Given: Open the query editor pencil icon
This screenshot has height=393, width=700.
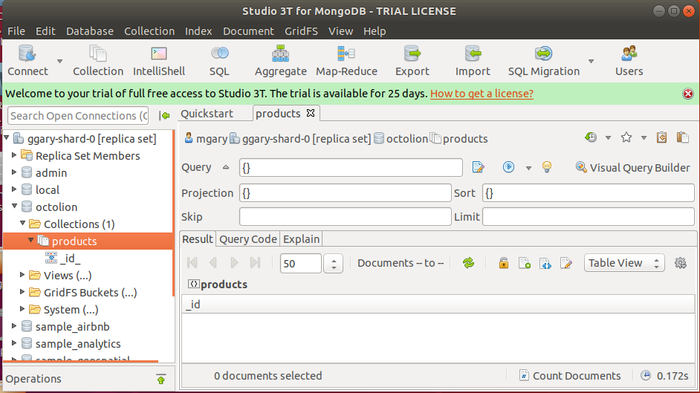Looking at the screenshot, I should coord(478,167).
